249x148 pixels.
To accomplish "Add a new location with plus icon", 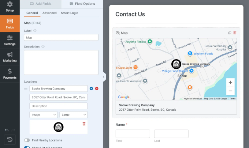I will [91, 88].
